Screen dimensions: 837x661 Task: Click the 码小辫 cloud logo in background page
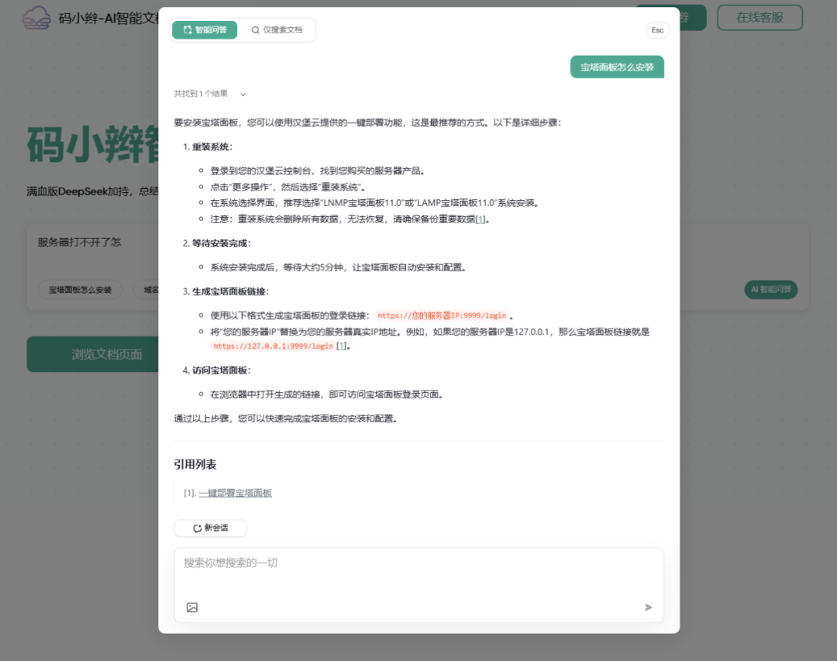(36, 18)
